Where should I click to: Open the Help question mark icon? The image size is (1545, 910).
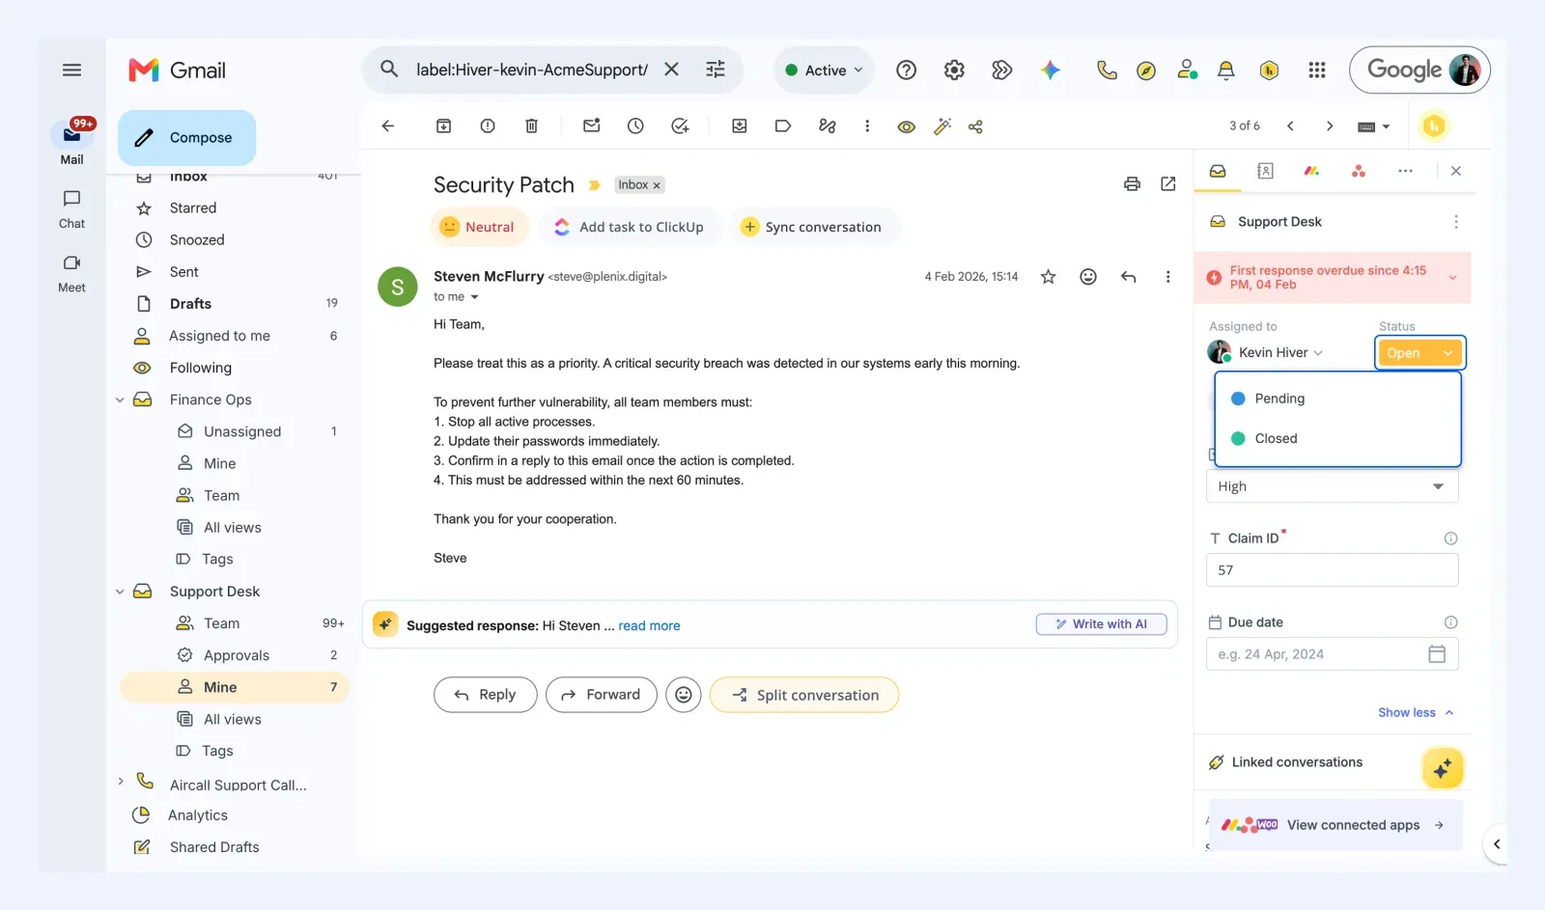point(906,69)
